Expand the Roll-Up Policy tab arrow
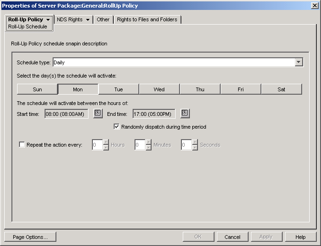 (x=48, y=20)
